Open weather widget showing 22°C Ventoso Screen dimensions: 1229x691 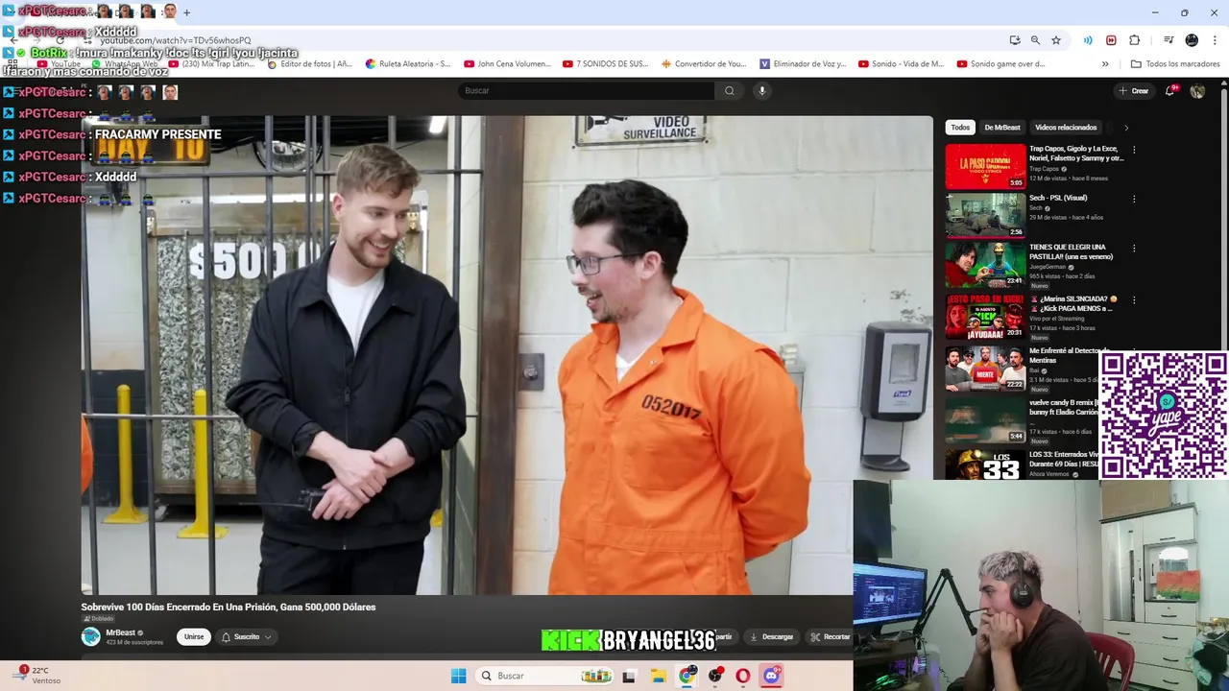point(36,676)
